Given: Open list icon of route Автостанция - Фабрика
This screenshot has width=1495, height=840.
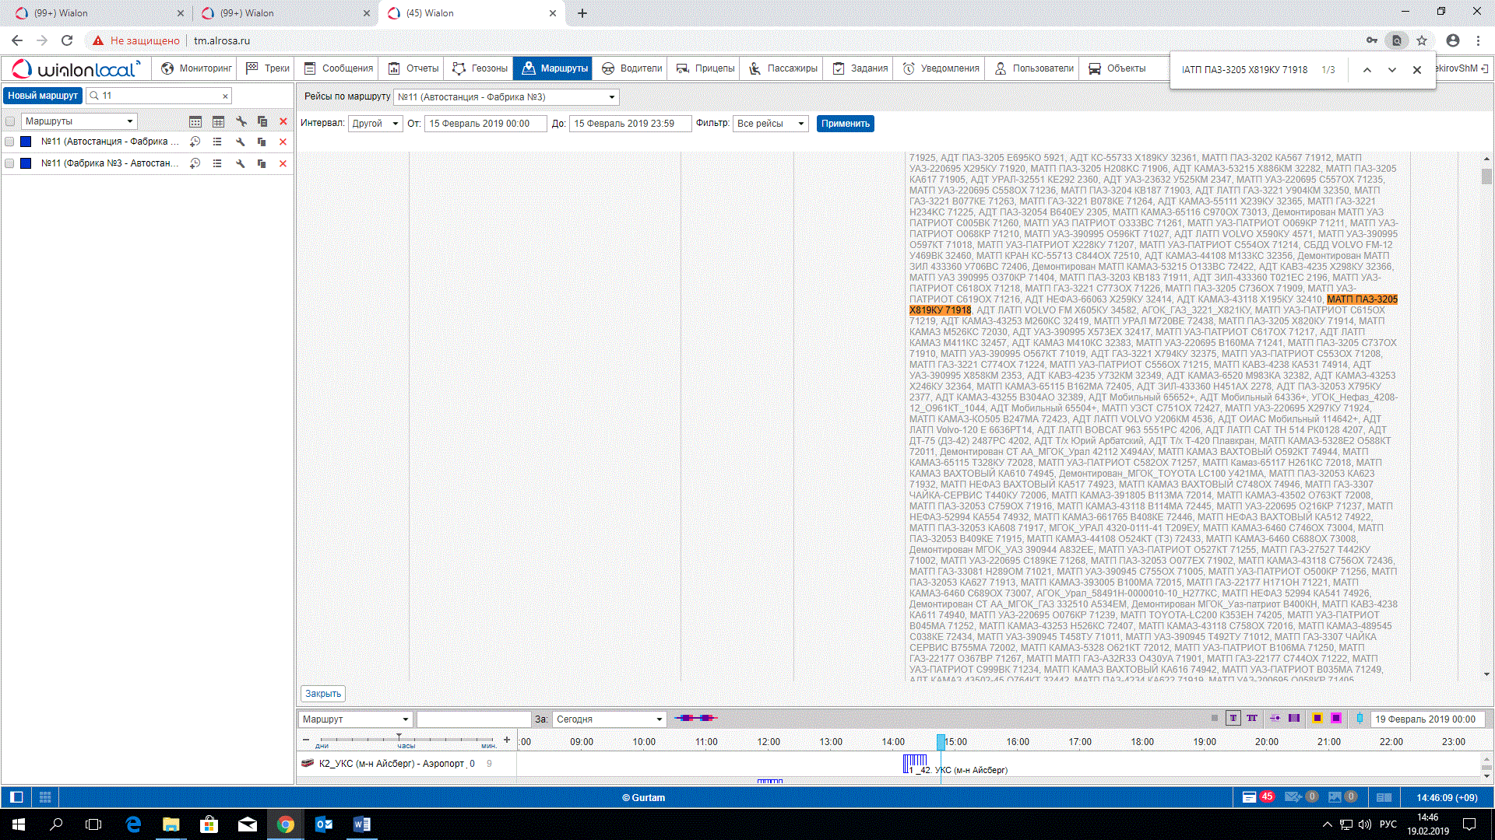Looking at the screenshot, I should (217, 142).
